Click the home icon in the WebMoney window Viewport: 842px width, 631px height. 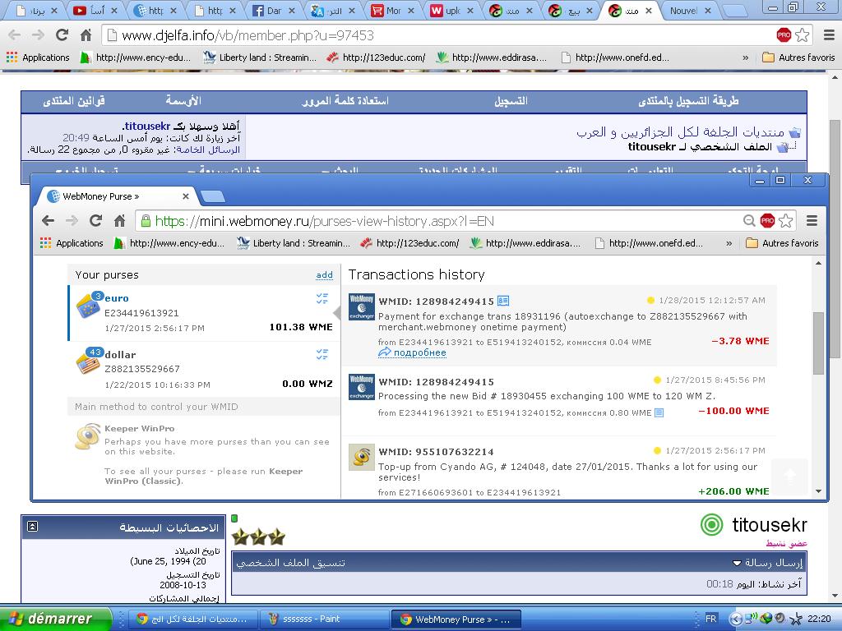tap(120, 220)
